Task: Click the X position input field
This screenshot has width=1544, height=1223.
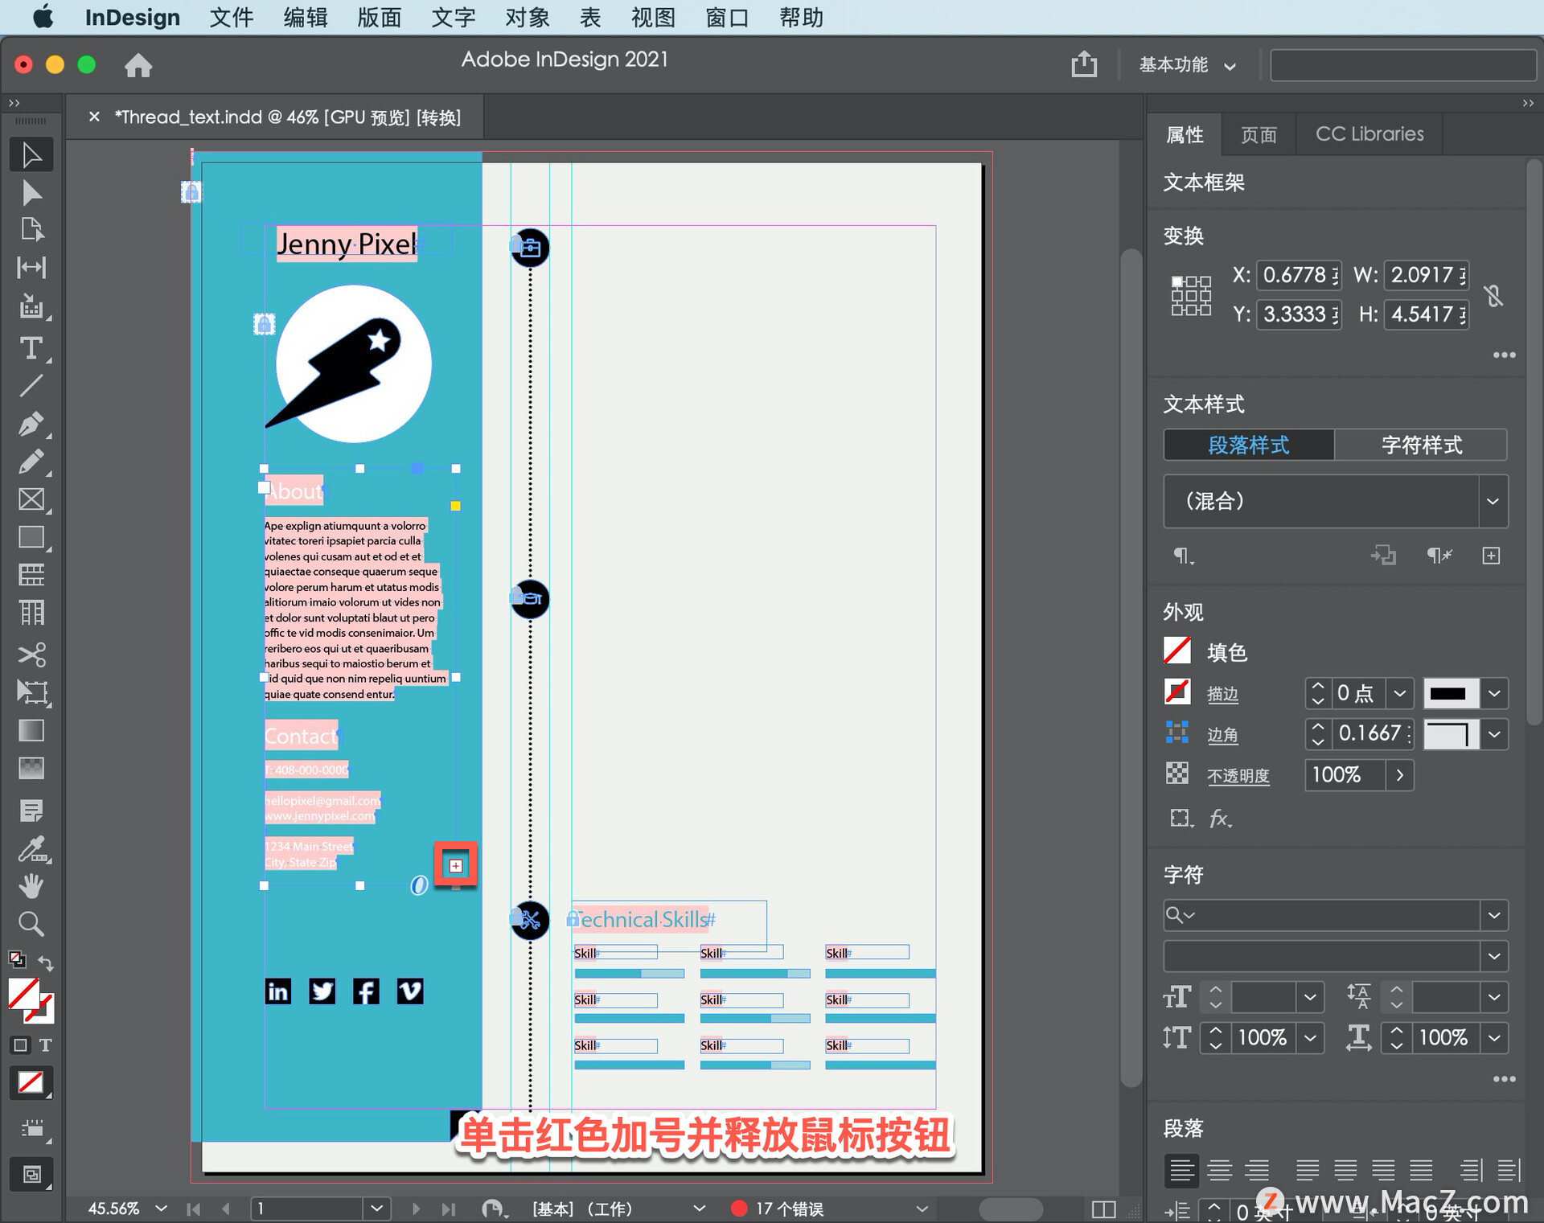Action: pos(1297,275)
